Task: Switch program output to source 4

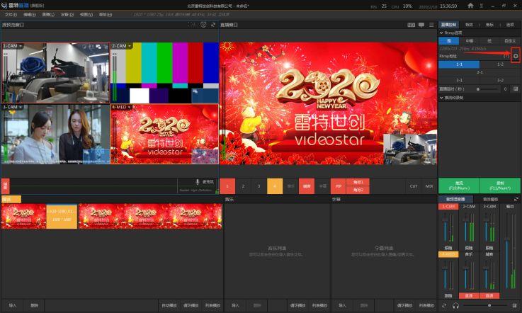Action: click(x=275, y=186)
